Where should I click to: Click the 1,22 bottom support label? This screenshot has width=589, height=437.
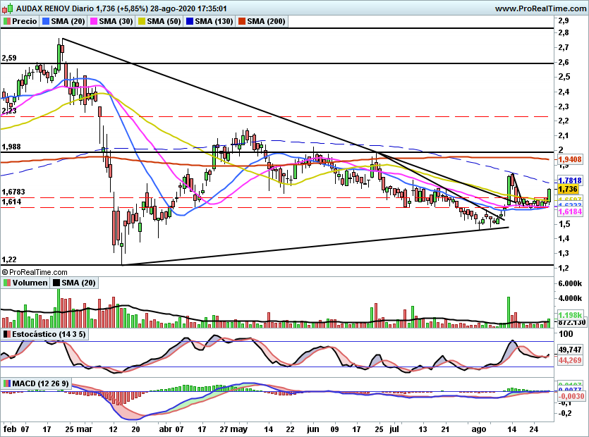[x=9, y=260]
